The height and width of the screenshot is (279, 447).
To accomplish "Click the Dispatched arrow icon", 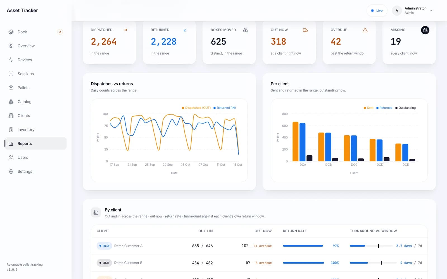I will [x=125, y=30].
